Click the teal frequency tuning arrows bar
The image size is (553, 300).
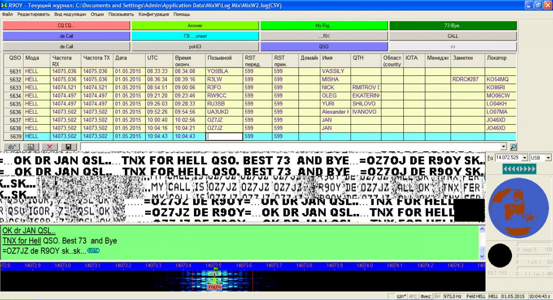coord(519,169)
